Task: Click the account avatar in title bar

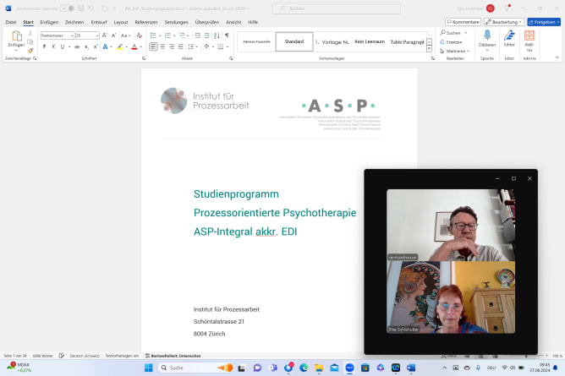Action: [x=490, y=8]
